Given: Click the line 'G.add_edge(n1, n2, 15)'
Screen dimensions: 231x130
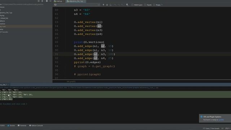Looking at the screenshot, I should coord(93,46).
